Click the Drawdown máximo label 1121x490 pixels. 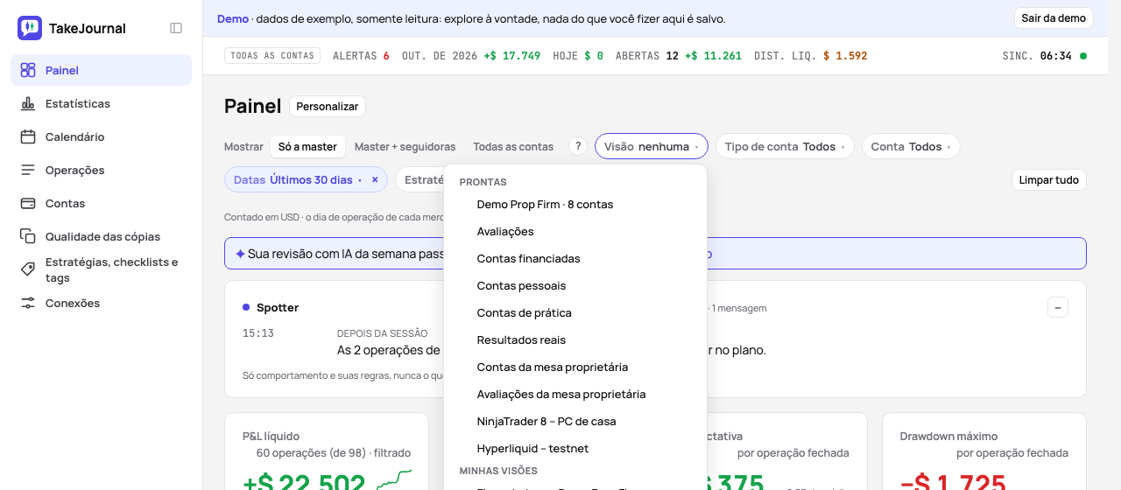(x=948, y=436)
